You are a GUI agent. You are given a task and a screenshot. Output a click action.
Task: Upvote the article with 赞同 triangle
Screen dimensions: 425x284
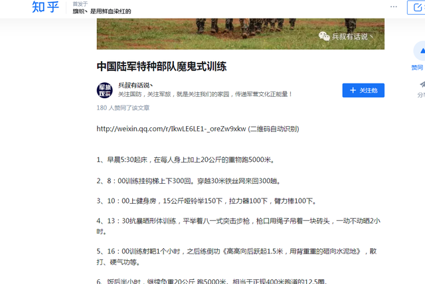(418, 52)
